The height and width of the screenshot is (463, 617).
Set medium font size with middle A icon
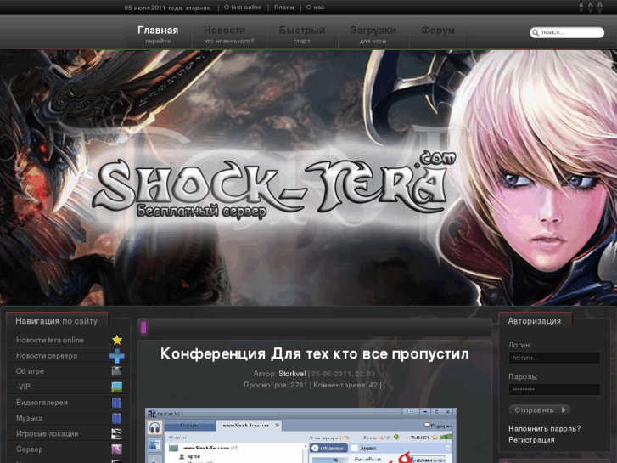590,7
